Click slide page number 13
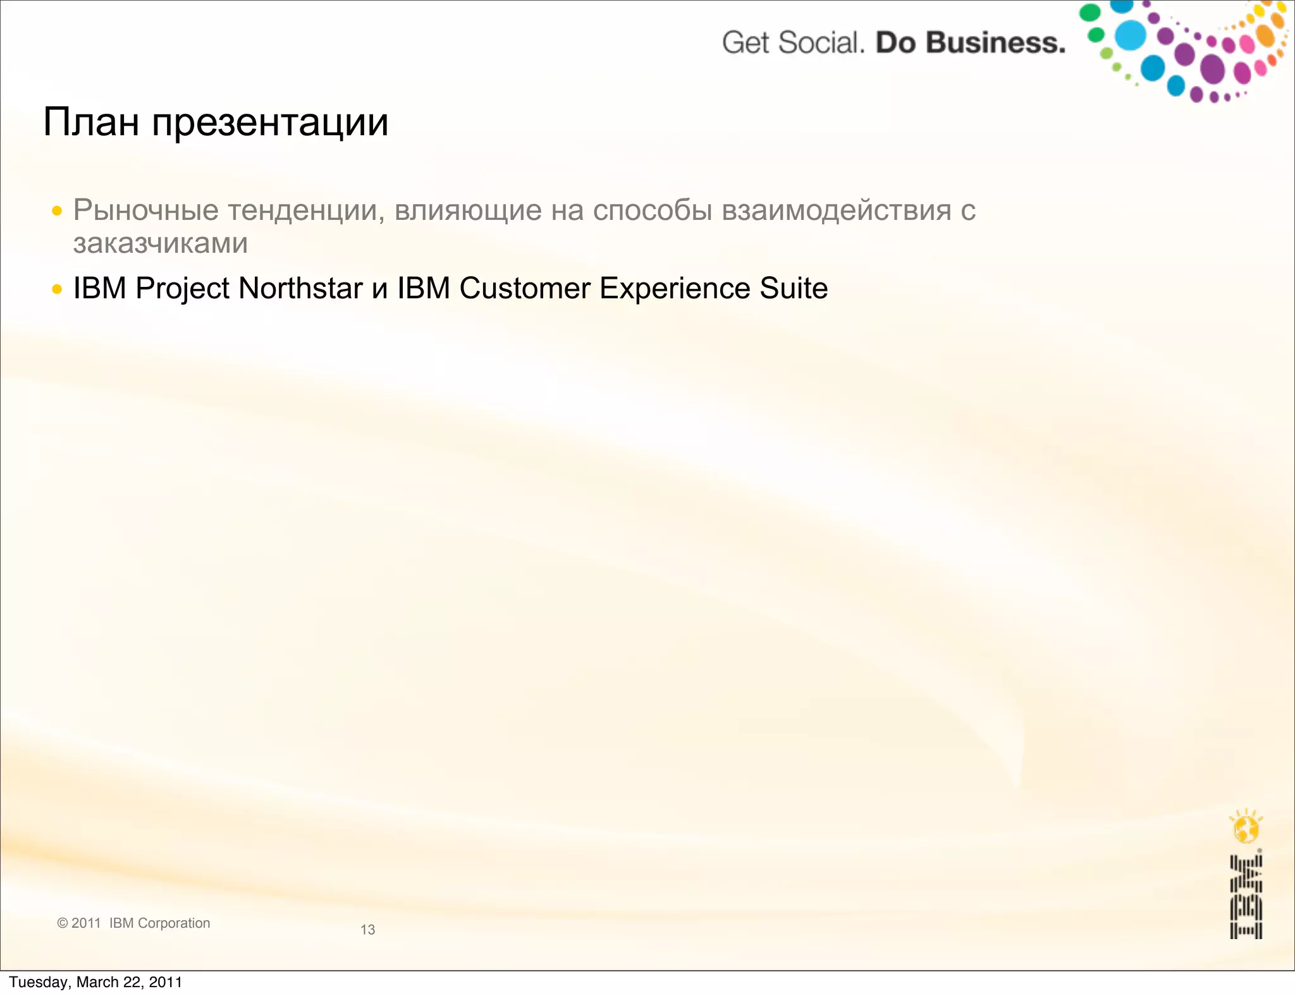This screenshot has width=1295, height=996. [x=367, y=930]
